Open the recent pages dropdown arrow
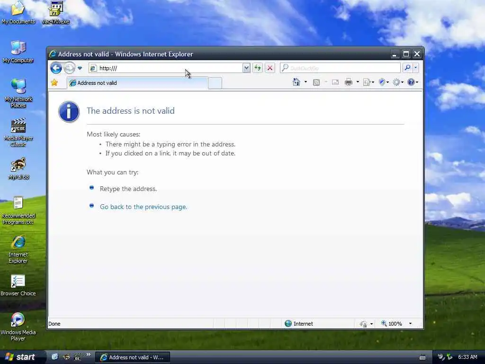The image size is (485, 364). click(x=80, y=68)
